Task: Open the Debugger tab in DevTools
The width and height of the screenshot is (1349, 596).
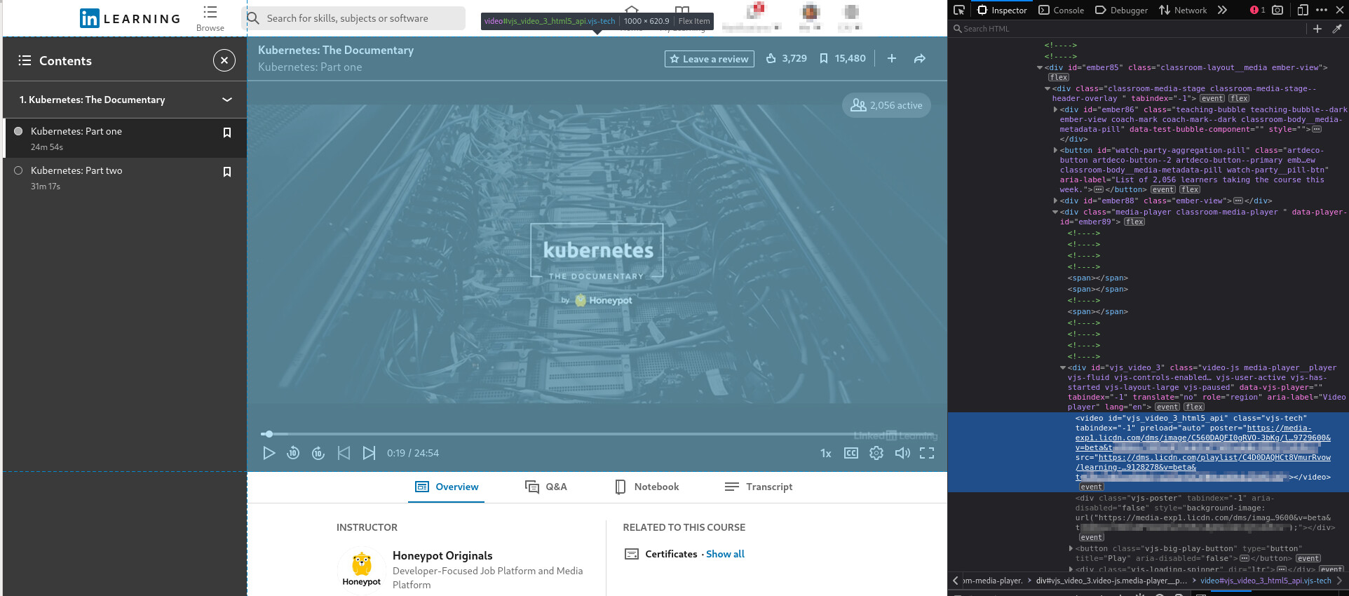Action: coord(1122,10)
